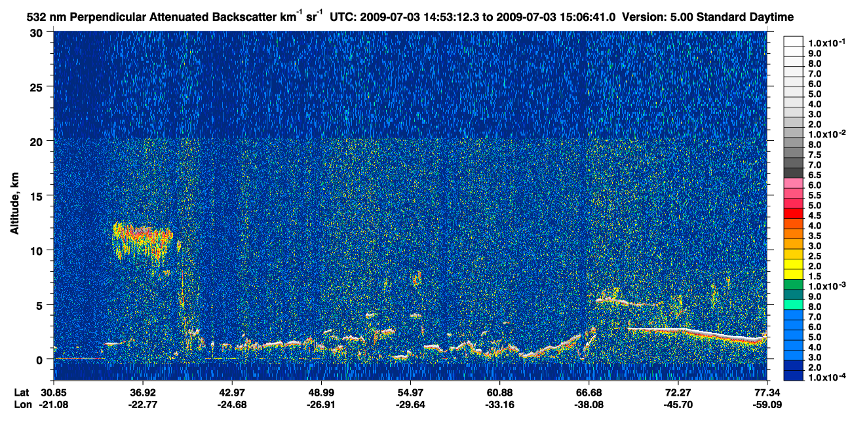
Task: Select latitude value 72.27
Action: tap(678, 392)
